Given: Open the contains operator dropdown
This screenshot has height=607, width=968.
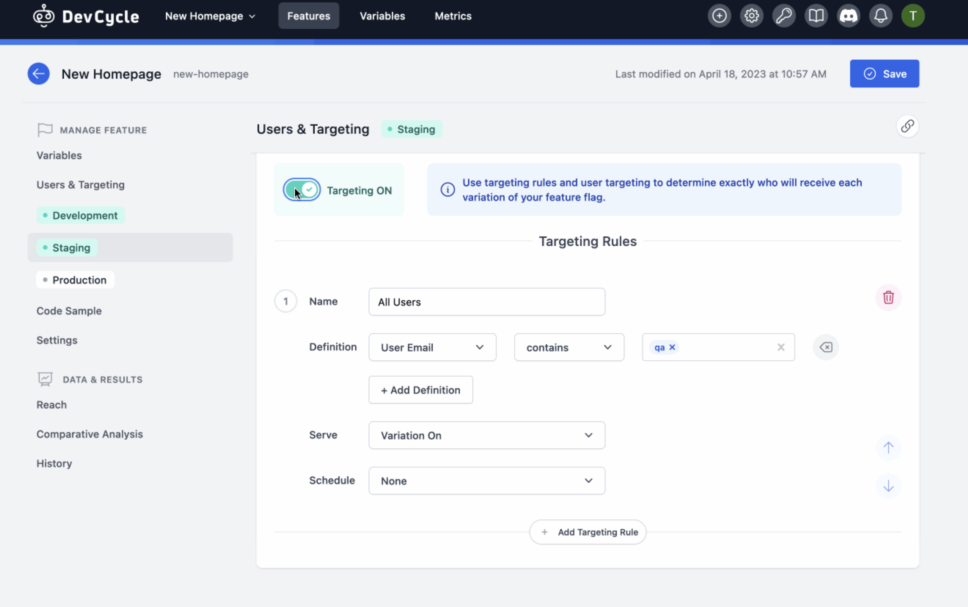Looking at the screenshot, I should click(568, 347).
